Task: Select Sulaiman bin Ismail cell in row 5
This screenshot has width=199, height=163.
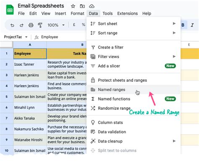Action: (x=30, y=97)
